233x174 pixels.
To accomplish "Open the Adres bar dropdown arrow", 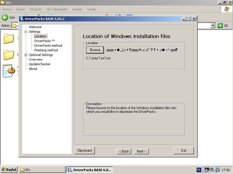I will coord(213,26).
